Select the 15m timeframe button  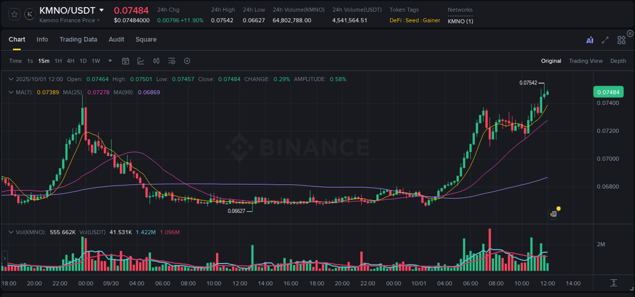click(44, 61)
